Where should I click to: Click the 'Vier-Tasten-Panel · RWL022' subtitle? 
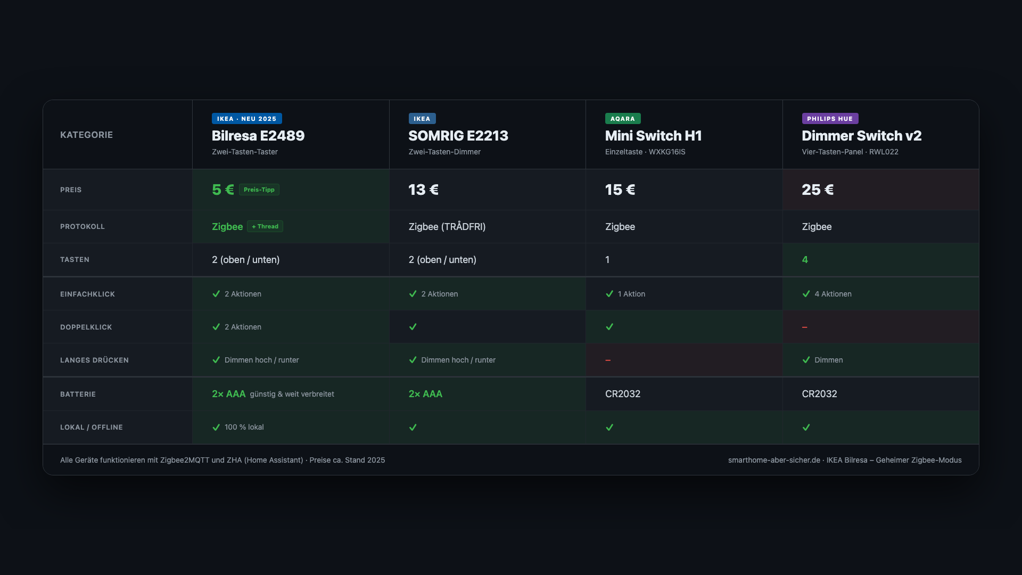tap(850, 152)
